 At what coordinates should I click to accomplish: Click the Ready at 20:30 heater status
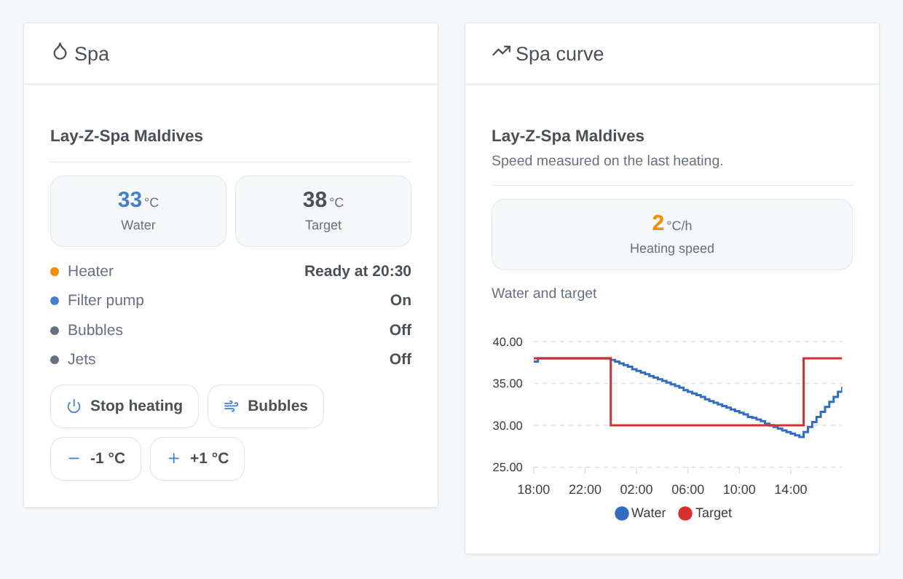coord(358,271)
